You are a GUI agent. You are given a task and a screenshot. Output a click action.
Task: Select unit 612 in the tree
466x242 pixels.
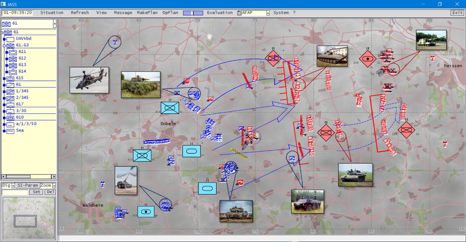click(x=22, y=58)
